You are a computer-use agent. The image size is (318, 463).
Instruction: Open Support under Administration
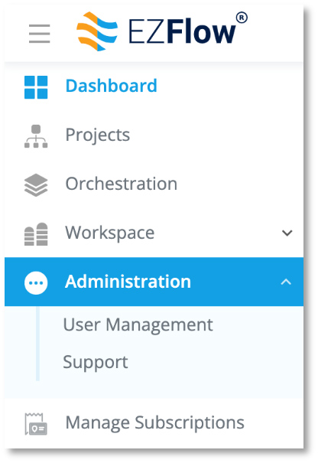(96, 362)
